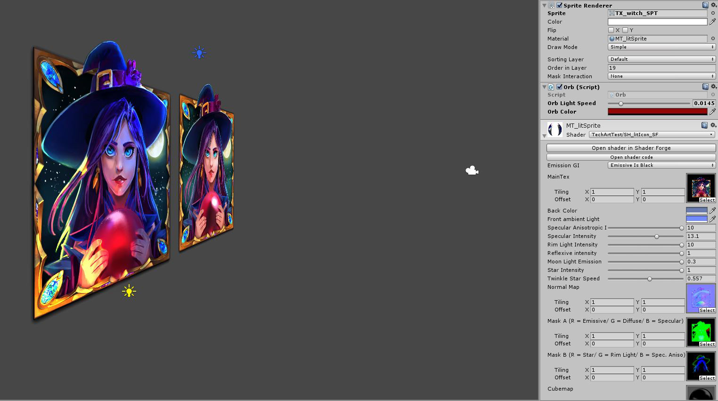
Task: Click the Material field showing MT_litSprite
Action: 658,39
